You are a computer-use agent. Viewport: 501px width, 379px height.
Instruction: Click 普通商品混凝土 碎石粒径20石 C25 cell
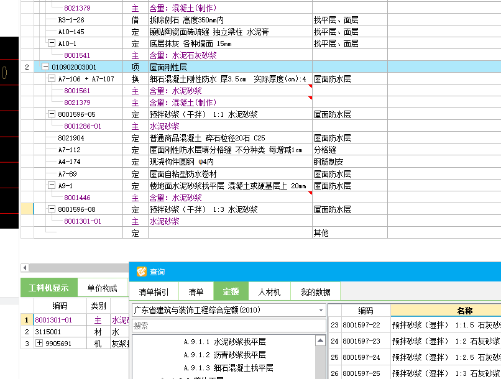230,138
